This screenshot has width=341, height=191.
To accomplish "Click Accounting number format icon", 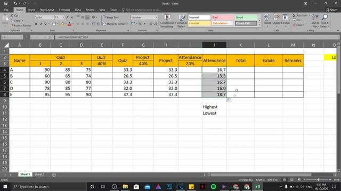I will point(133,24).
